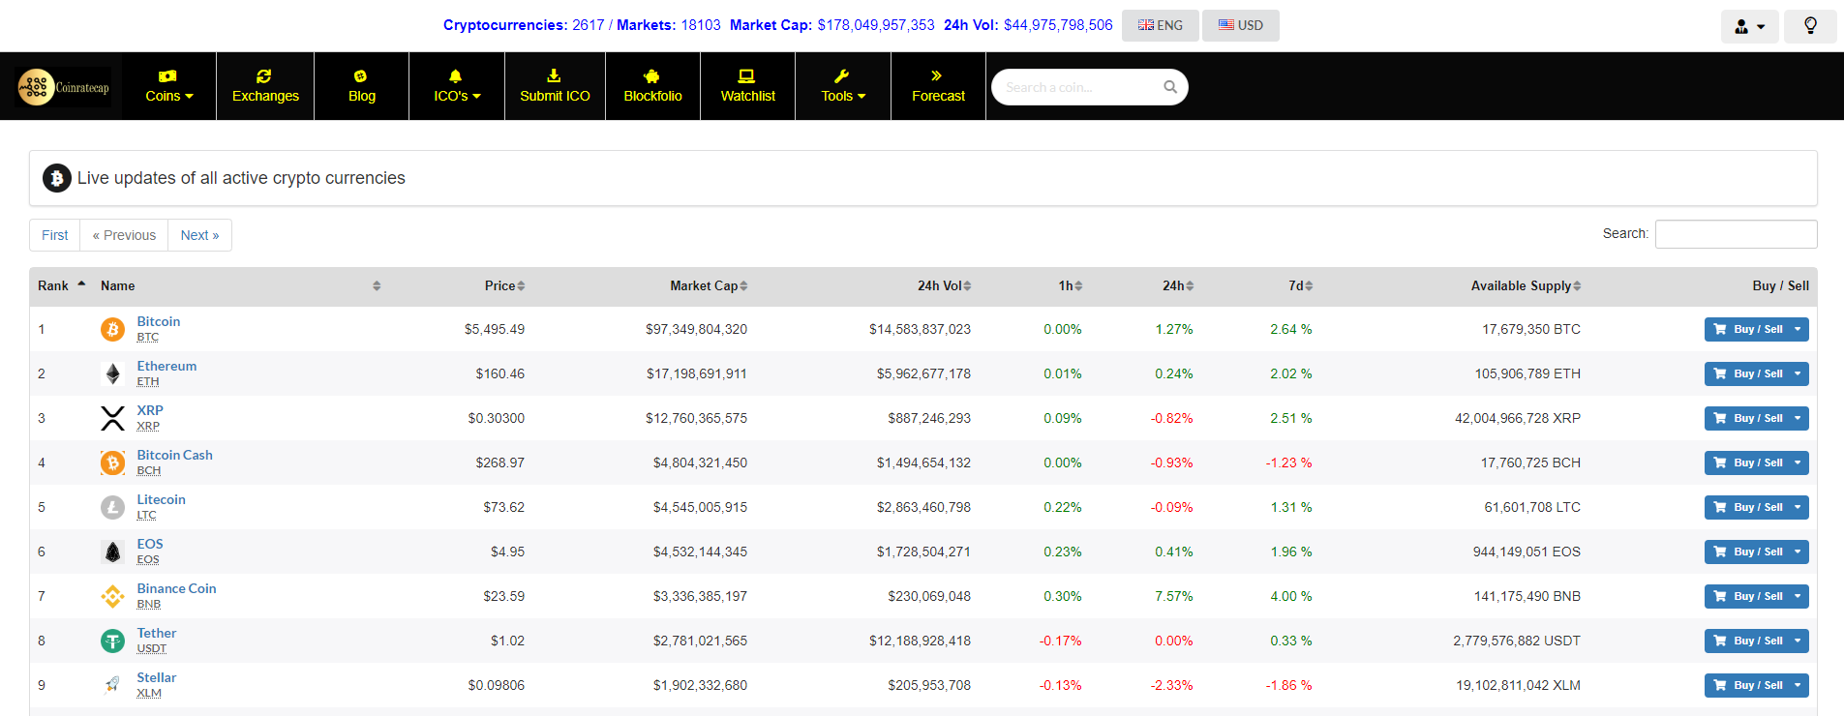Click the Bitcoin Cash coin icon
This screenshot has height=716, width=1844.
point(113,463)
